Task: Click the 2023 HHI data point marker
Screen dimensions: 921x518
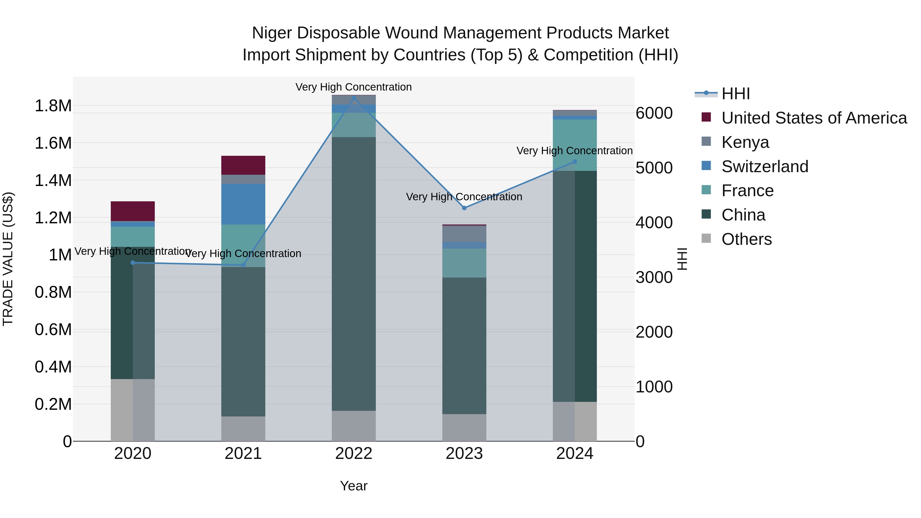Action: (x=464, y=208)
